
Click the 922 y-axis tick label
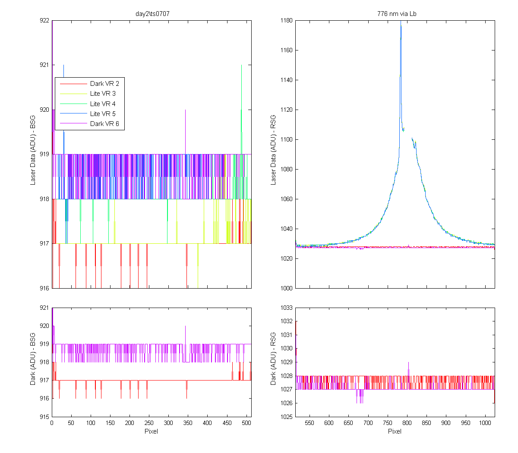44,20
